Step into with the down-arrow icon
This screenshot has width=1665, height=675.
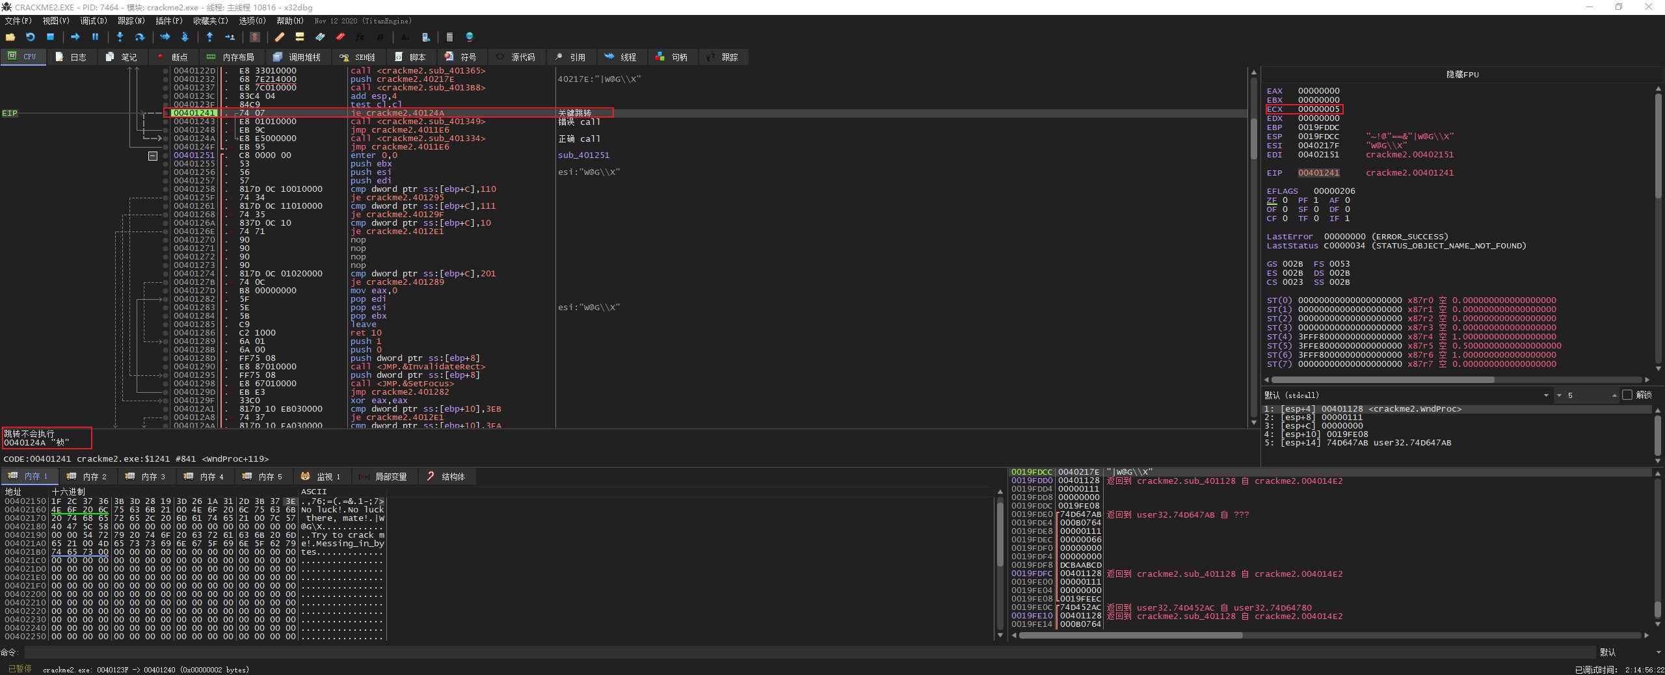coord(120,37)
